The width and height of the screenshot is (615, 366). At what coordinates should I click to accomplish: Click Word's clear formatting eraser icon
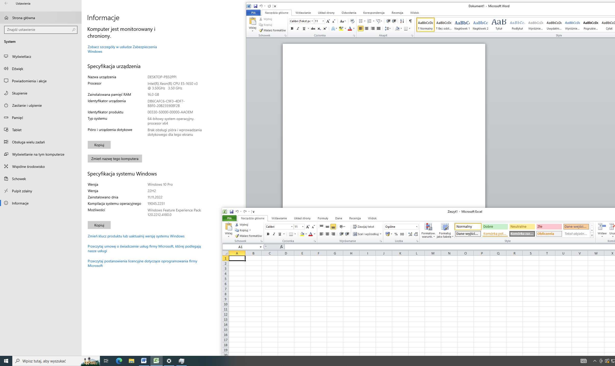[352, 21]
